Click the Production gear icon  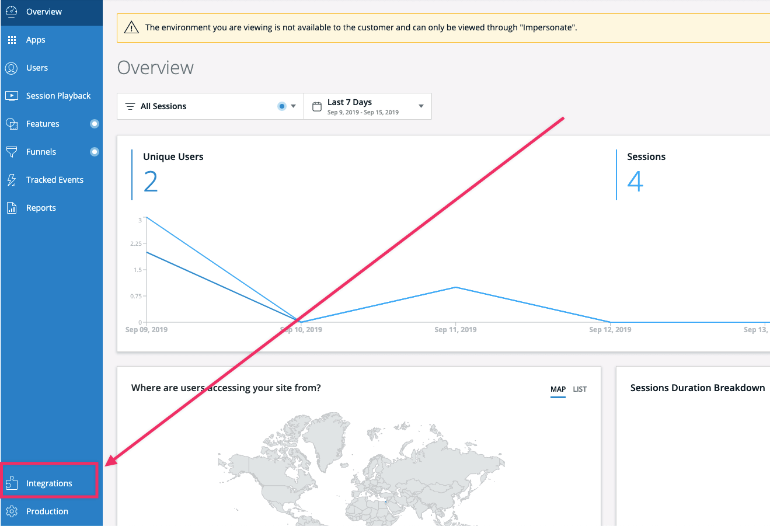point(11,511)
